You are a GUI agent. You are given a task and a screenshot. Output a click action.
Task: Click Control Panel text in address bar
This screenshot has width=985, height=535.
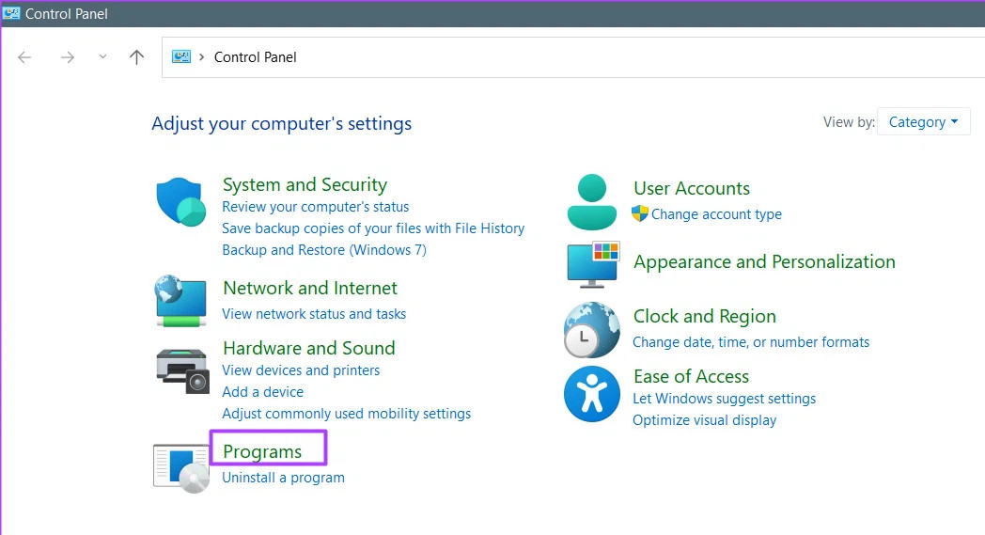[x=255, y=57]
